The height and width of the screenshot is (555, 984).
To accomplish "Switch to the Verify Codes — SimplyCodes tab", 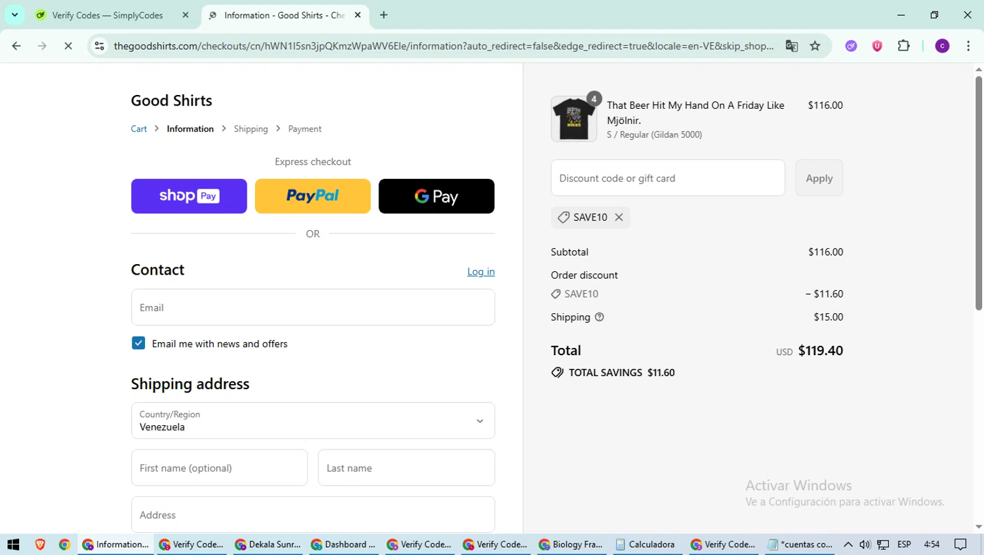I will pos(108,15).
